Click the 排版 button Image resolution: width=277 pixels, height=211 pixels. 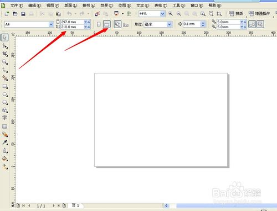pos(236,14)
